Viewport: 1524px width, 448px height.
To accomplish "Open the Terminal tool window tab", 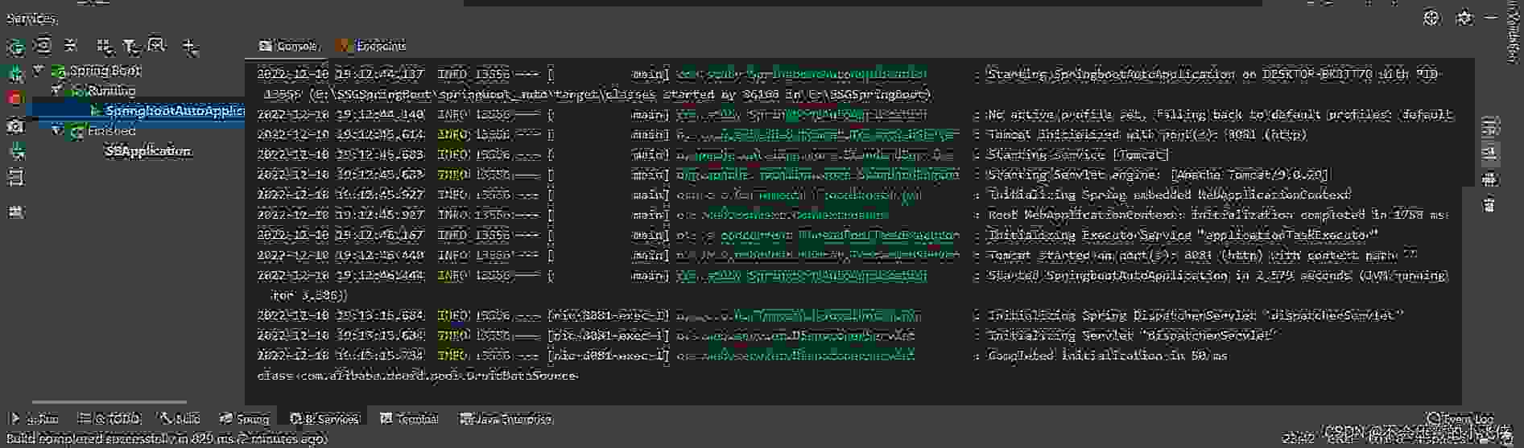I will pyautogui.click(x=409, y=419).
